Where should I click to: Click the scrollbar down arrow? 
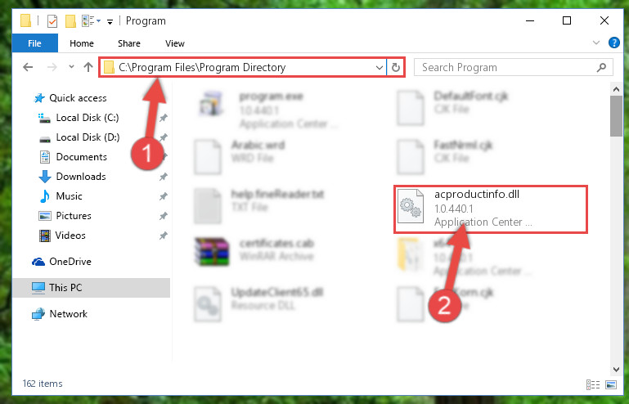616,370
